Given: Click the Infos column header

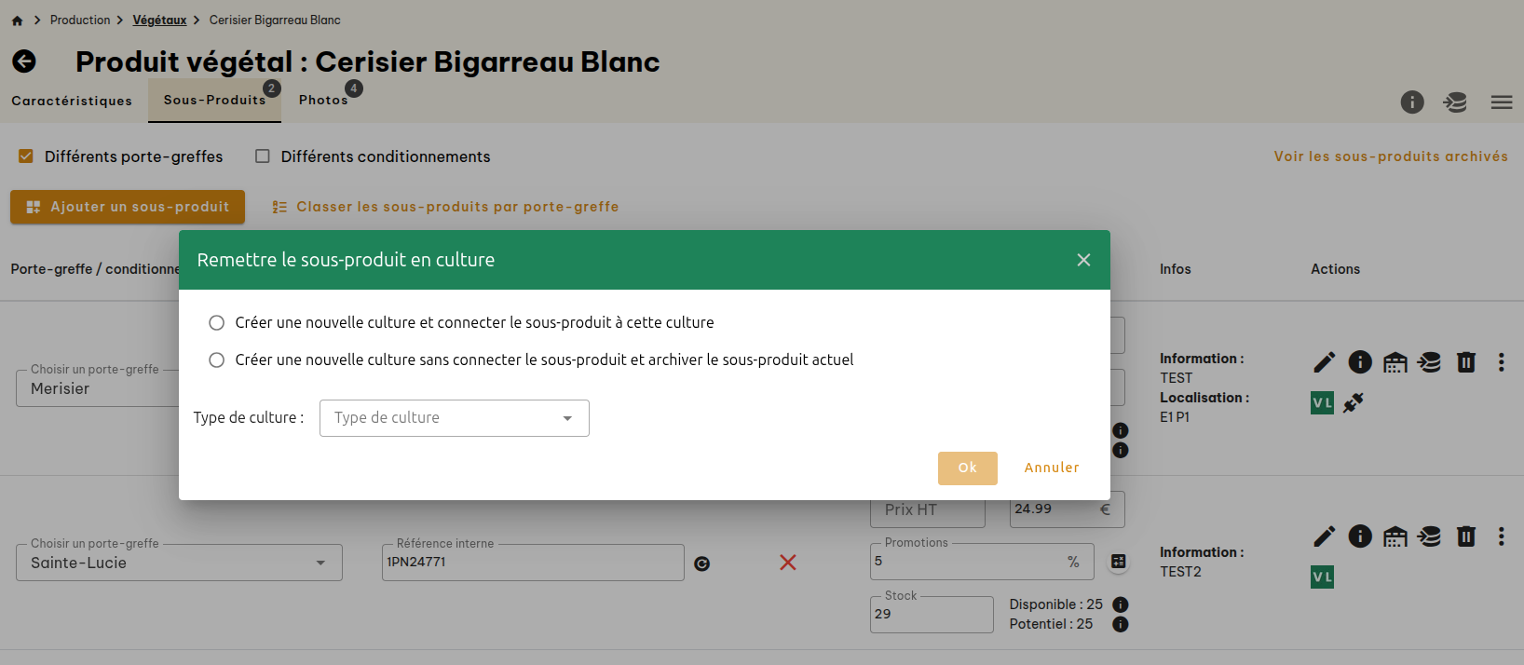Looking at the screenshot, I should tap(1176, 269).
